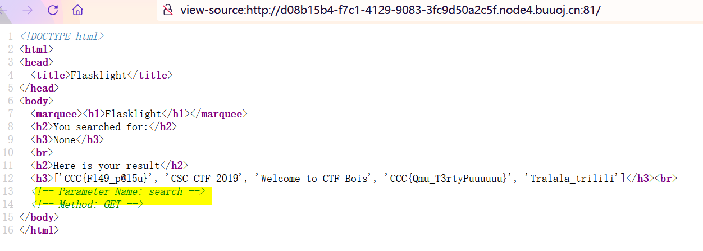Screen dimensions: 703x251
Task: Click the closing html tag on line 16
Action: point(39,230)
